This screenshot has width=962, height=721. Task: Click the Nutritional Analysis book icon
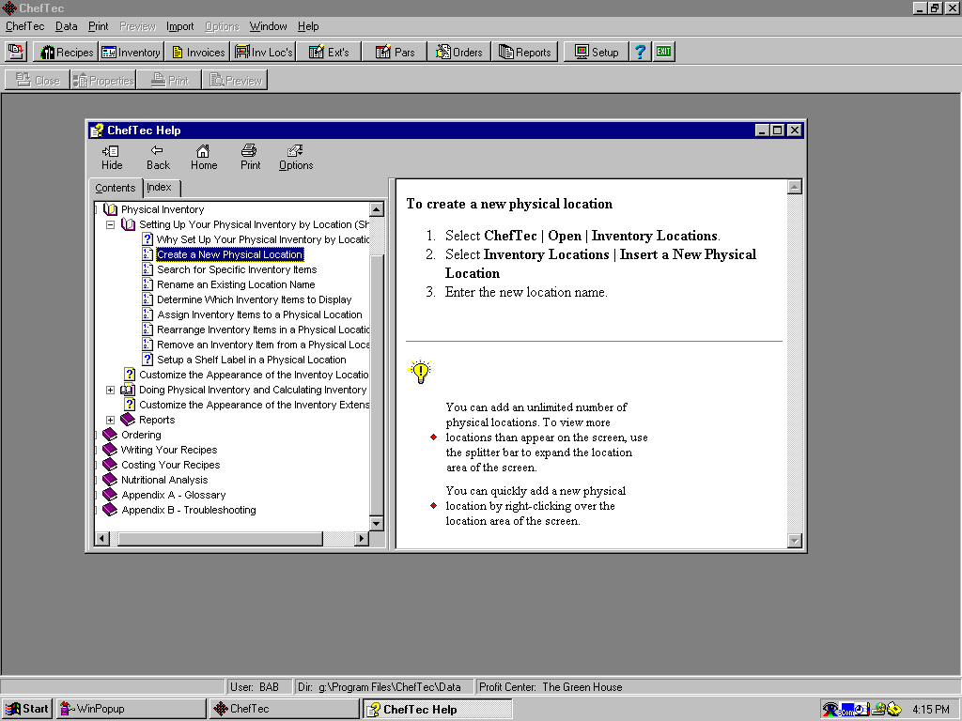[111, 480]
